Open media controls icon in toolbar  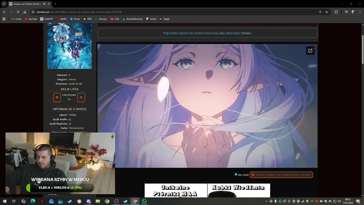pyautogui.click(x=346, y=12)
